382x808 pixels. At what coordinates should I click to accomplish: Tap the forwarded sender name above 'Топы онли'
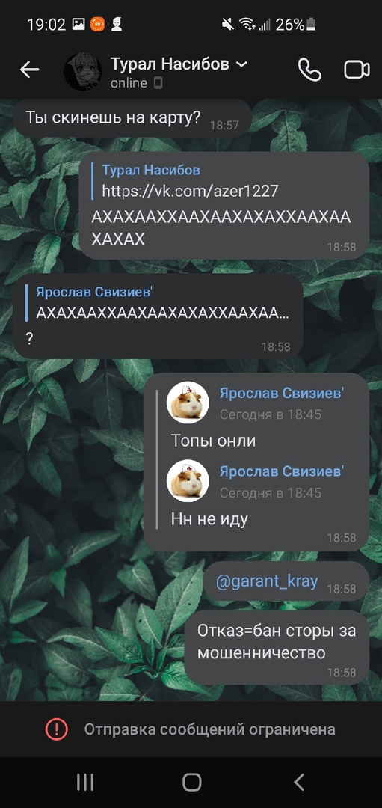pos(281,394)
